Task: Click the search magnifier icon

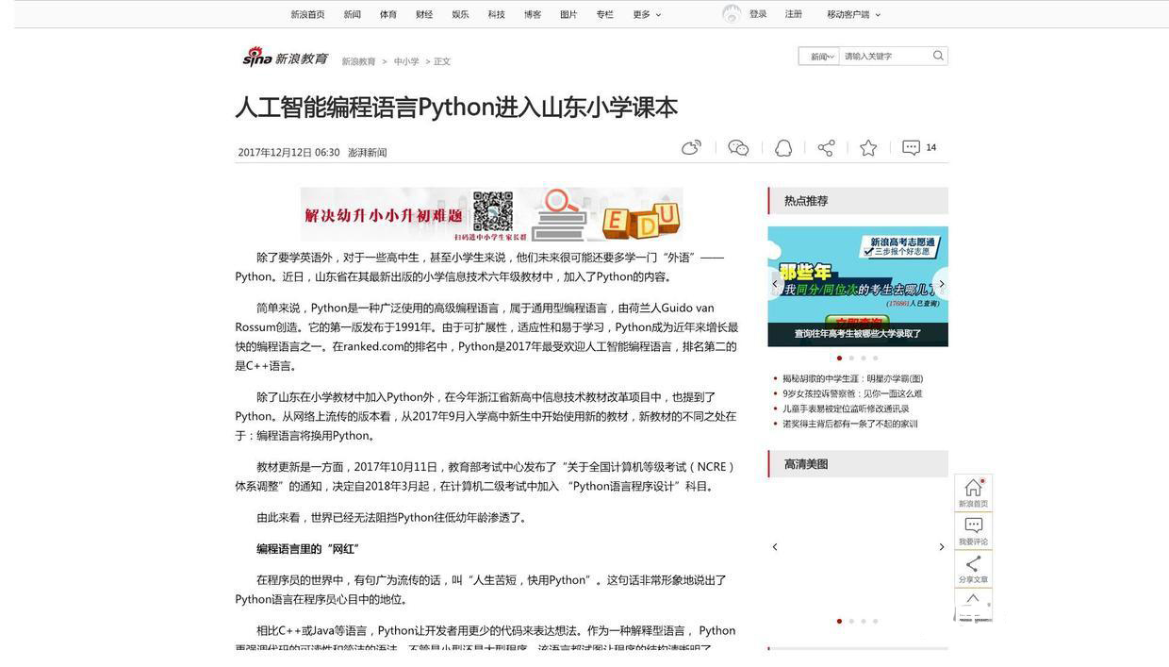Action: [938, 56]
